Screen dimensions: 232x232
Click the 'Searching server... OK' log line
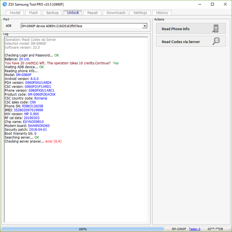22,137
